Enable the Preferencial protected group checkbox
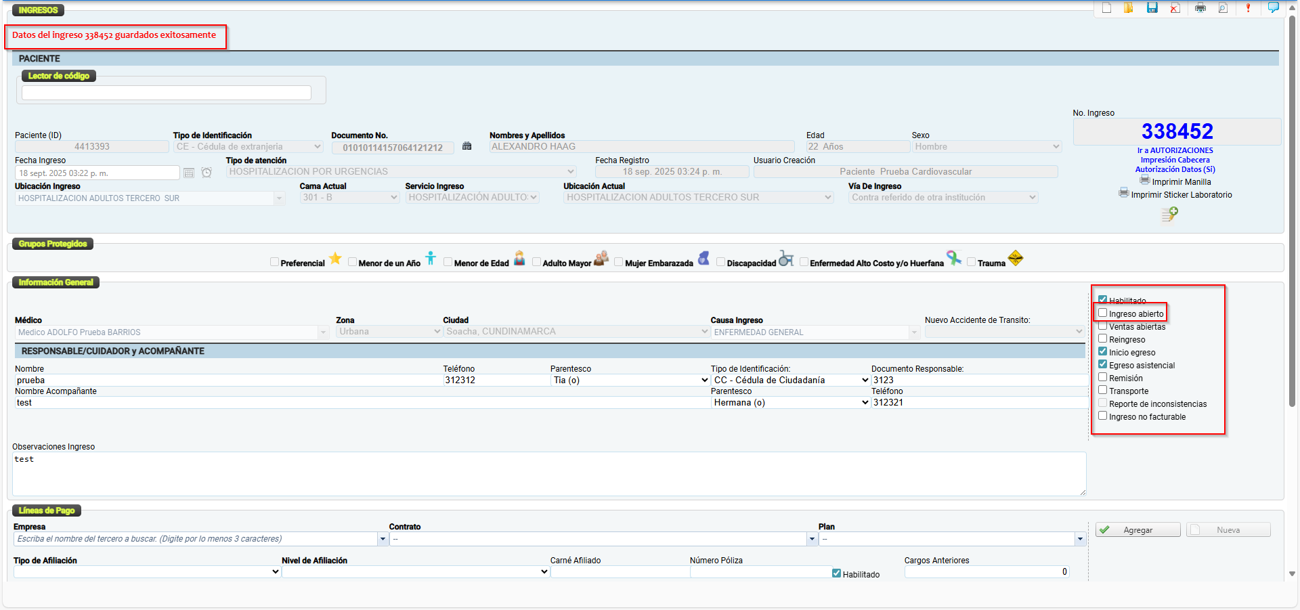 click(274, 263)
